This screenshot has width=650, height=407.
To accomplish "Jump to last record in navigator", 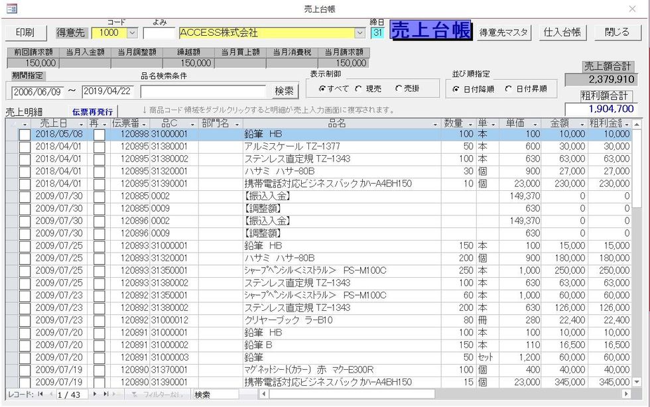I will click(105, 394).
